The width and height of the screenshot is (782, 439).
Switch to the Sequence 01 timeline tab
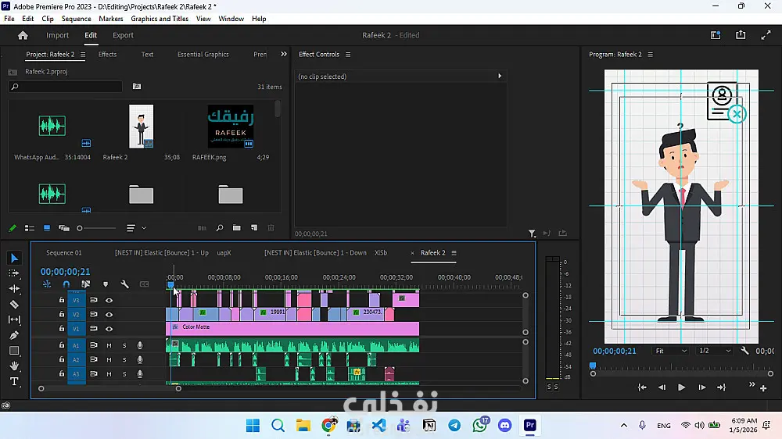tap(64, 252)
